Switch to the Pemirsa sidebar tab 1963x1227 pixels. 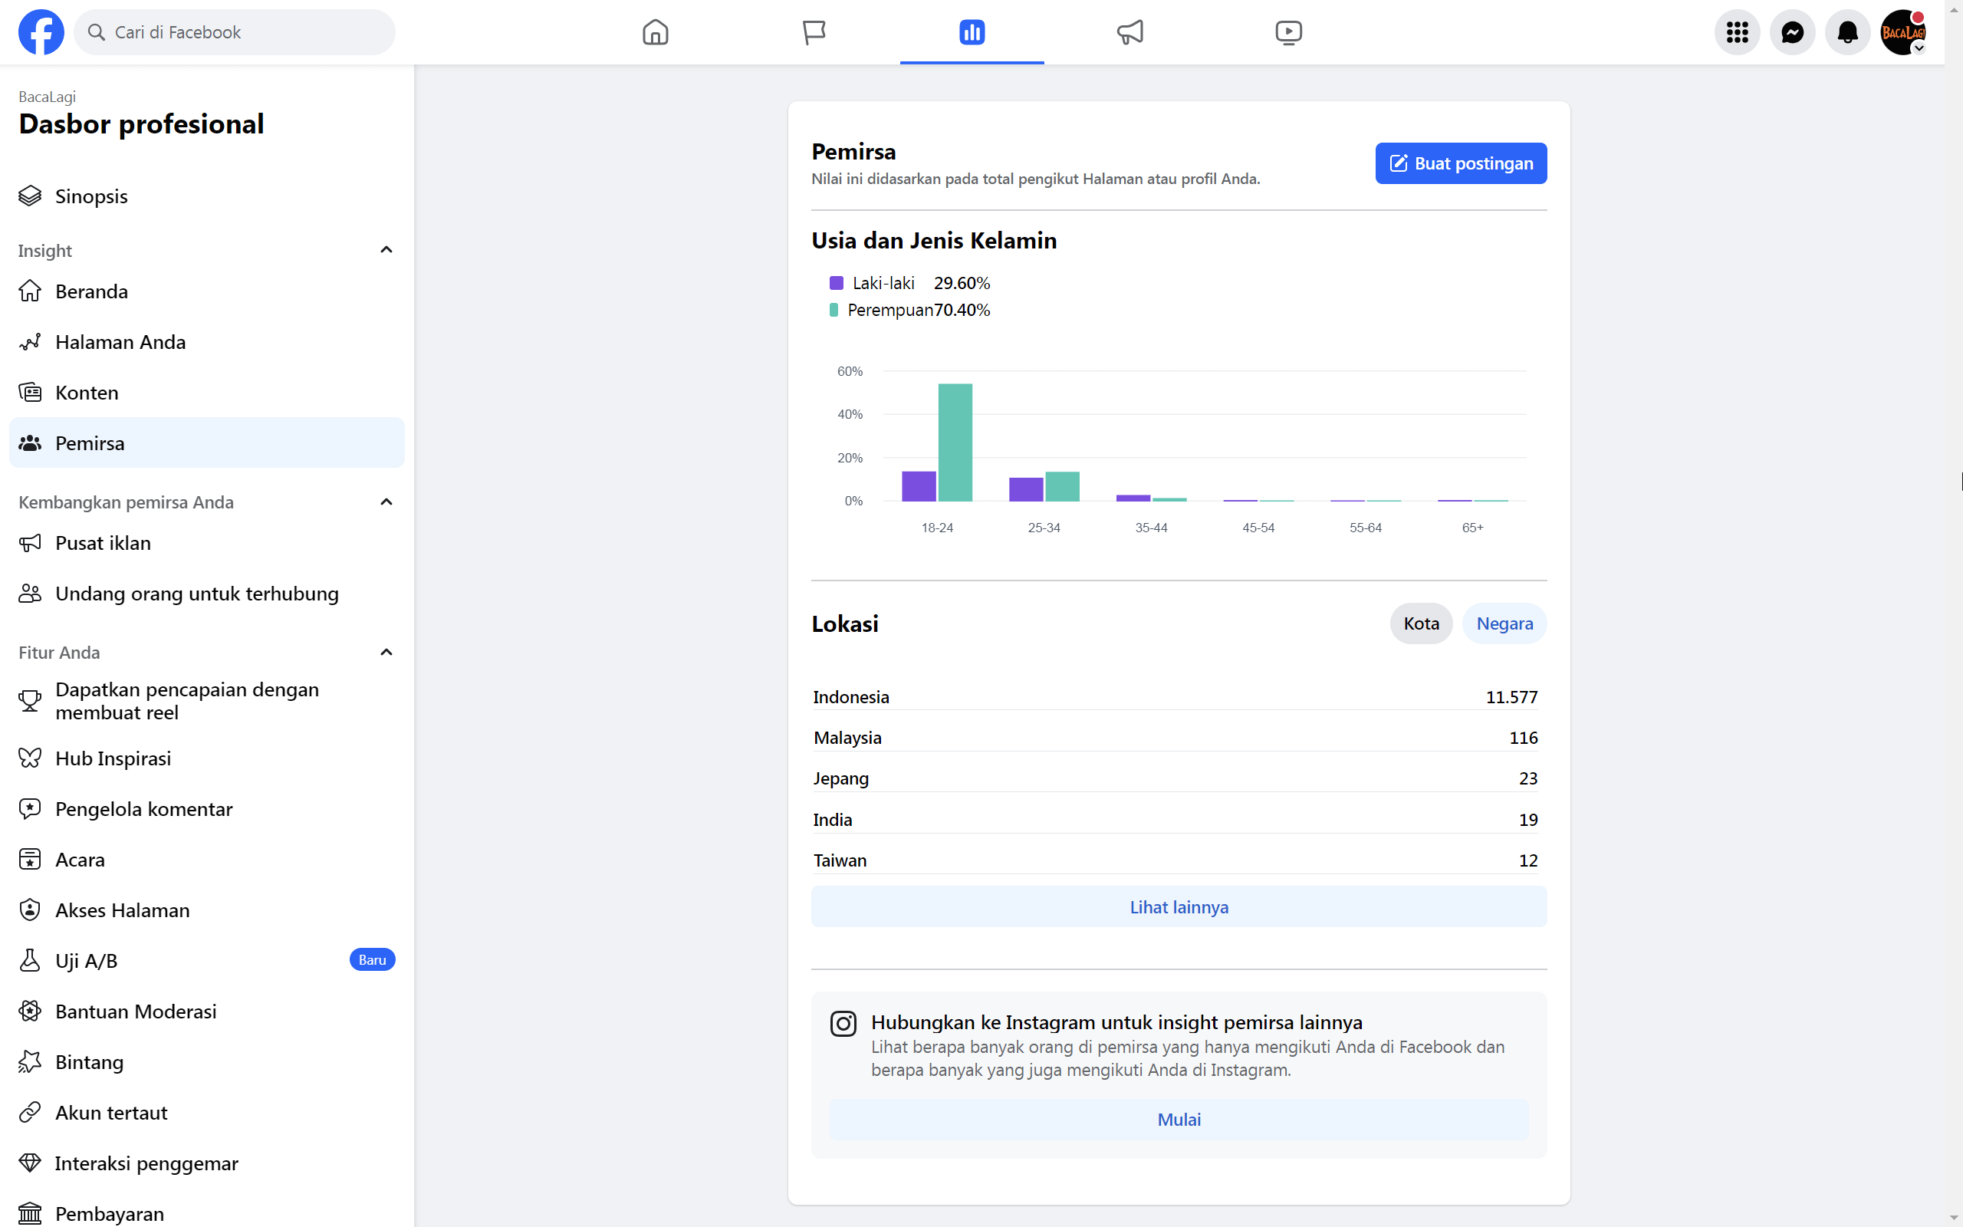tap(90, 443)
